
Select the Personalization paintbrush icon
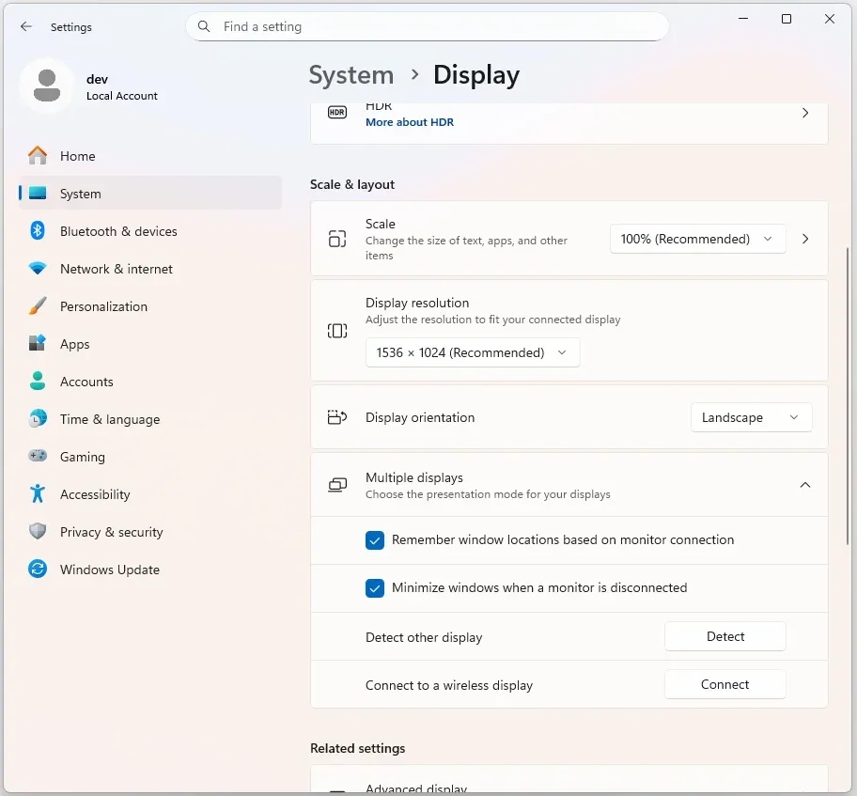click(x=38, y=306)
